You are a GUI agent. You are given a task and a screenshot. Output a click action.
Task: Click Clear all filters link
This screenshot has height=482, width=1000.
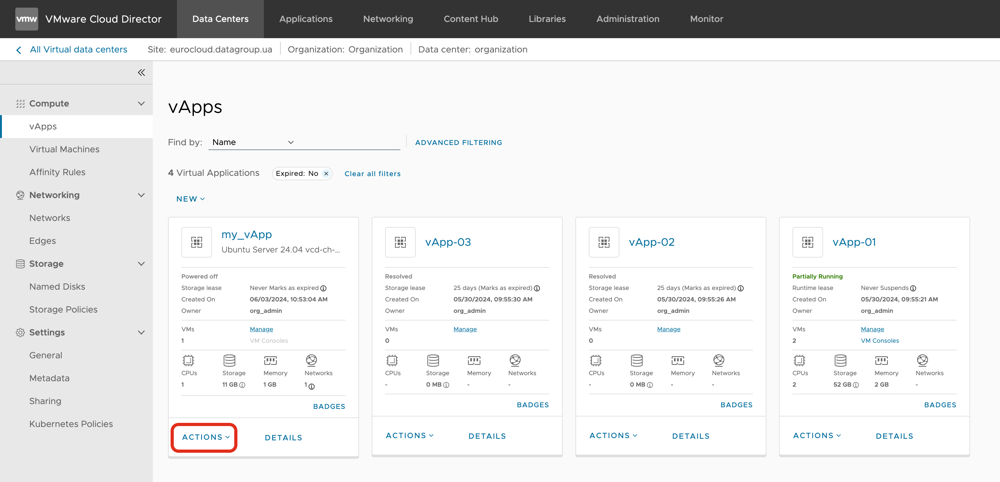point(372,174)
